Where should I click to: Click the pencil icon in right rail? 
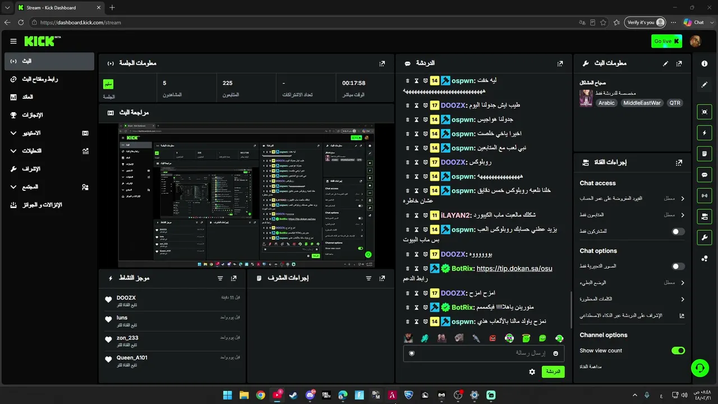click(x=705, y=85)
